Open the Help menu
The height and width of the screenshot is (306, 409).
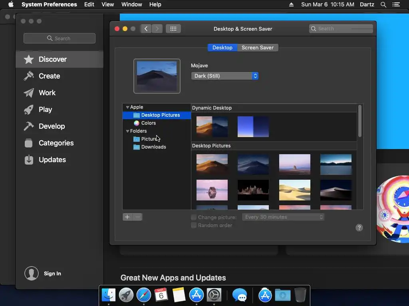[155, 4]
